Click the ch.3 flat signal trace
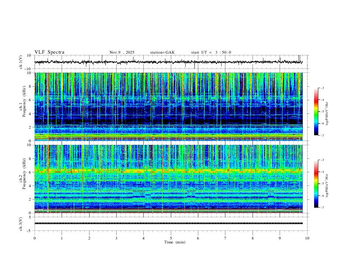The width and height of the screenshot is (346, 267). pos(168,223)
